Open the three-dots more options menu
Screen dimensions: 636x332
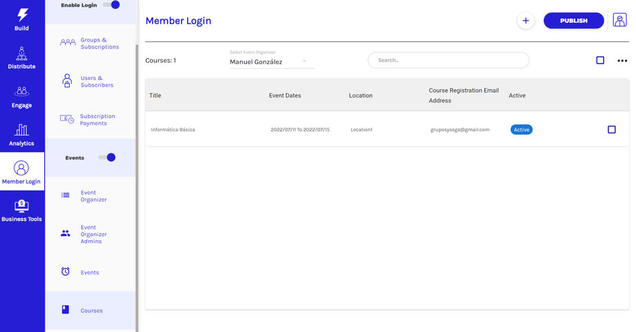coord(622,61)
